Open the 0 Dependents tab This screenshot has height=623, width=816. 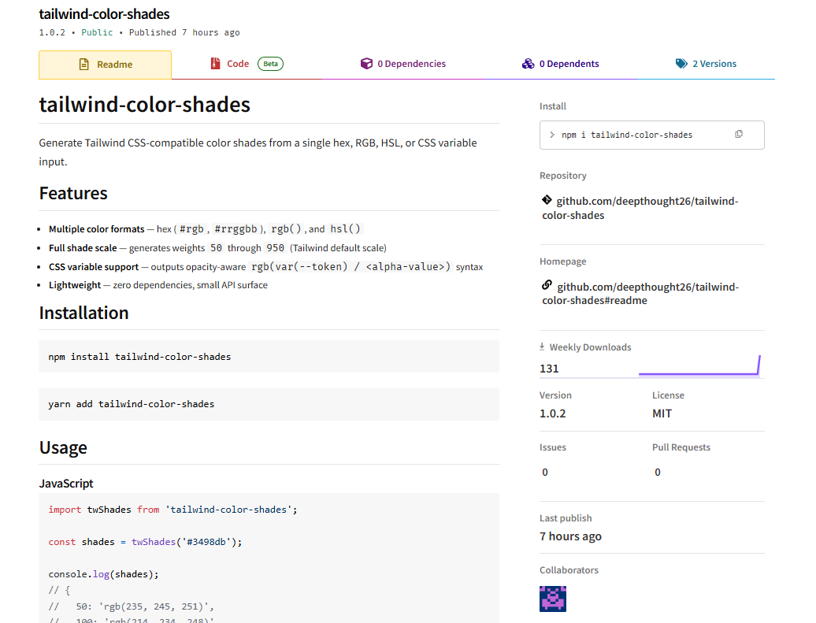pyautogui.click(x=561, y=64)
